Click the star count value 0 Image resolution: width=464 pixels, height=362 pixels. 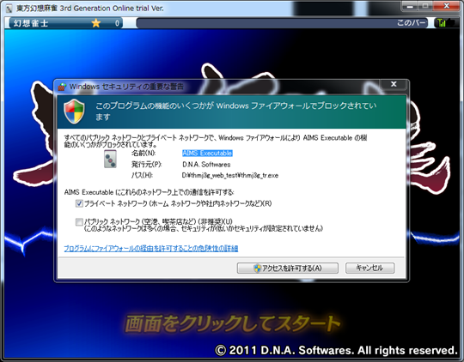coord(117,23)
